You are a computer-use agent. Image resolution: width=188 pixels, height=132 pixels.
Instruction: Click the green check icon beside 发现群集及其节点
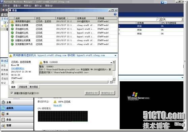[x=12, y=44]
